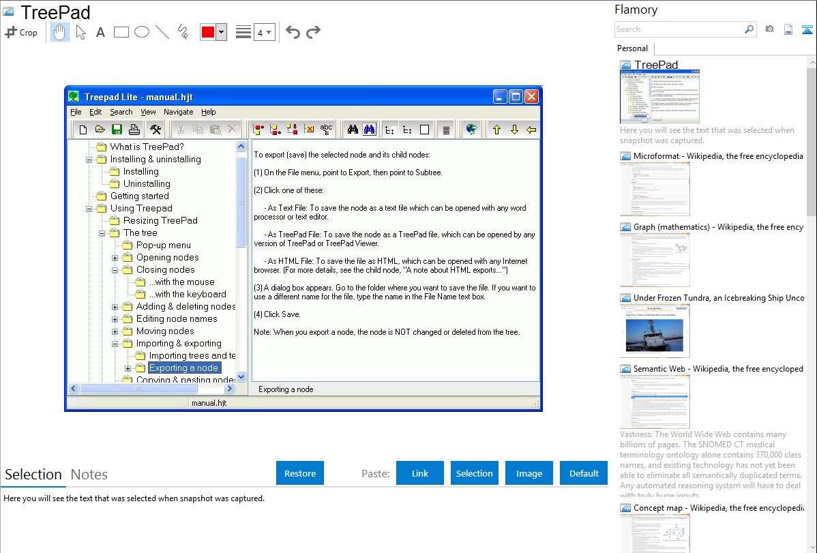817x553 pixels.
Task: Open the Microformat Wikipedia snapshot thumbnail
Action: (x=655, y=189)
